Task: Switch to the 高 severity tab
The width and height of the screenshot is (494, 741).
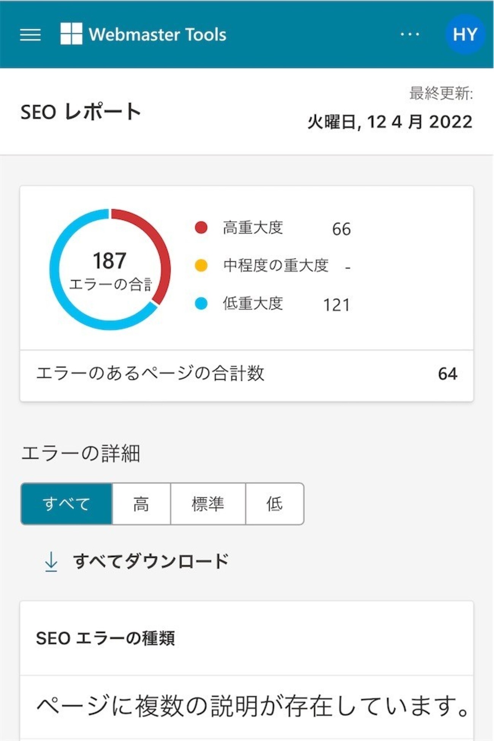Action: click(141, 504)
